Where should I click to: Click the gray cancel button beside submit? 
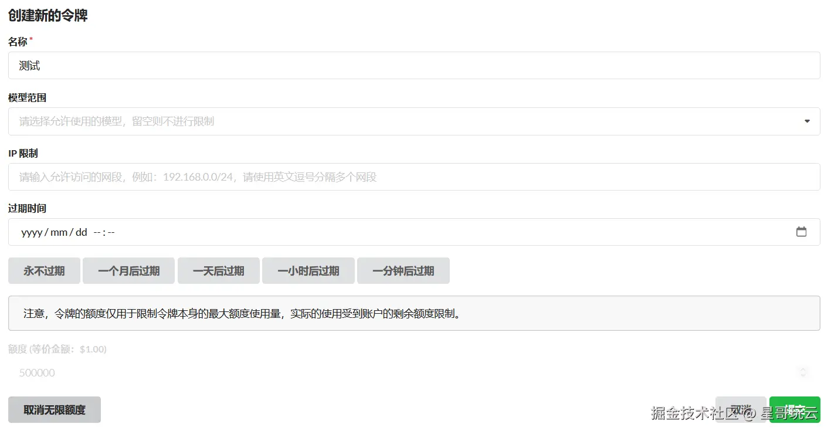click(x=741, y=410)
